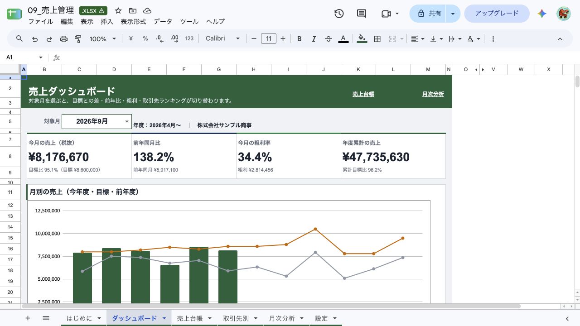Open the Gemini sparkle icon

(542, 14)
